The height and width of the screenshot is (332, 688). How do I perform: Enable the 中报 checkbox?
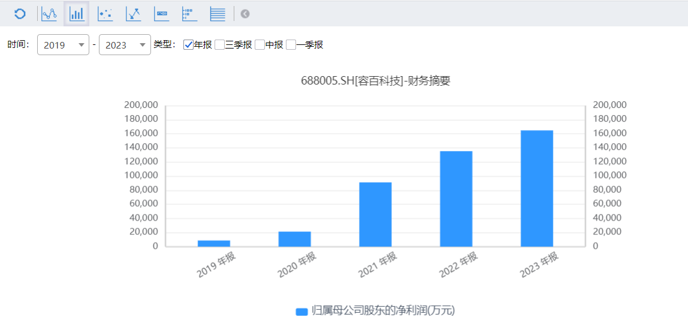pyautogui.click(x=259, y=45)
